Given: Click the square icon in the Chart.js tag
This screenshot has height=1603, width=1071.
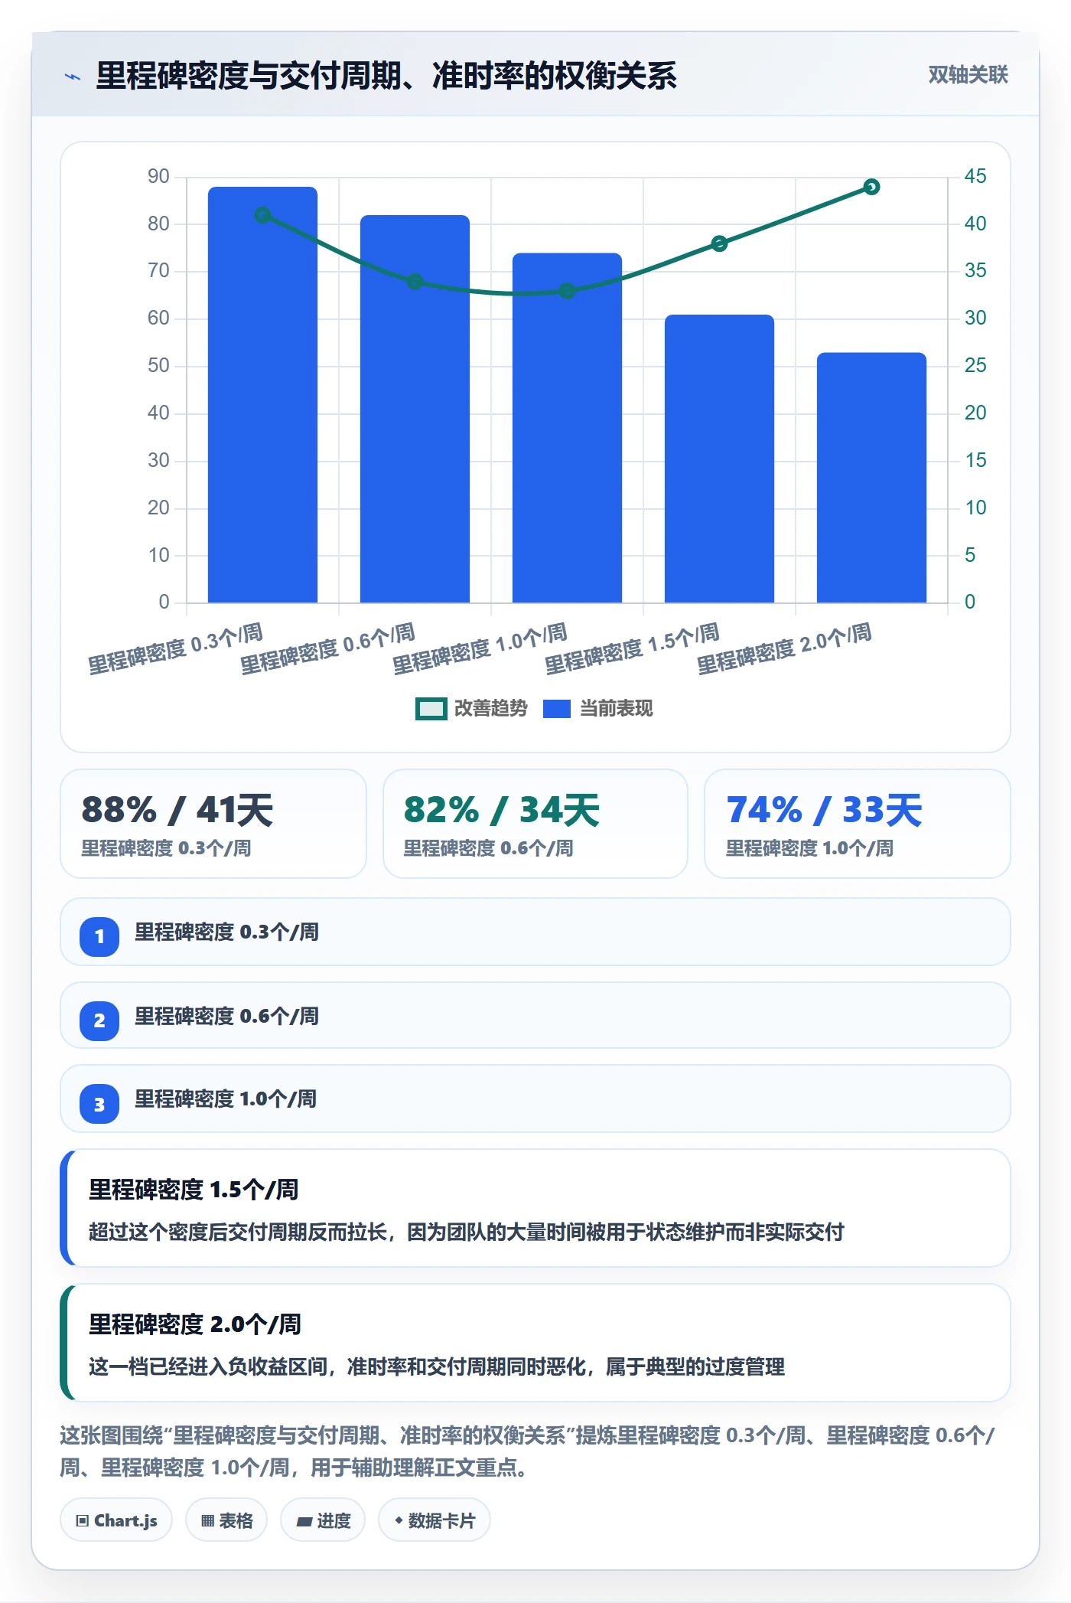Looking at the screenshot, I should 82,1520.
